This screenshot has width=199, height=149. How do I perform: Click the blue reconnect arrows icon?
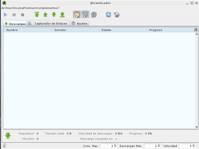pos(108,14)
